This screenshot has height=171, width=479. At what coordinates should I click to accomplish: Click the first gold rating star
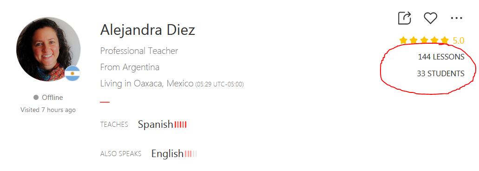coord(403,40)
